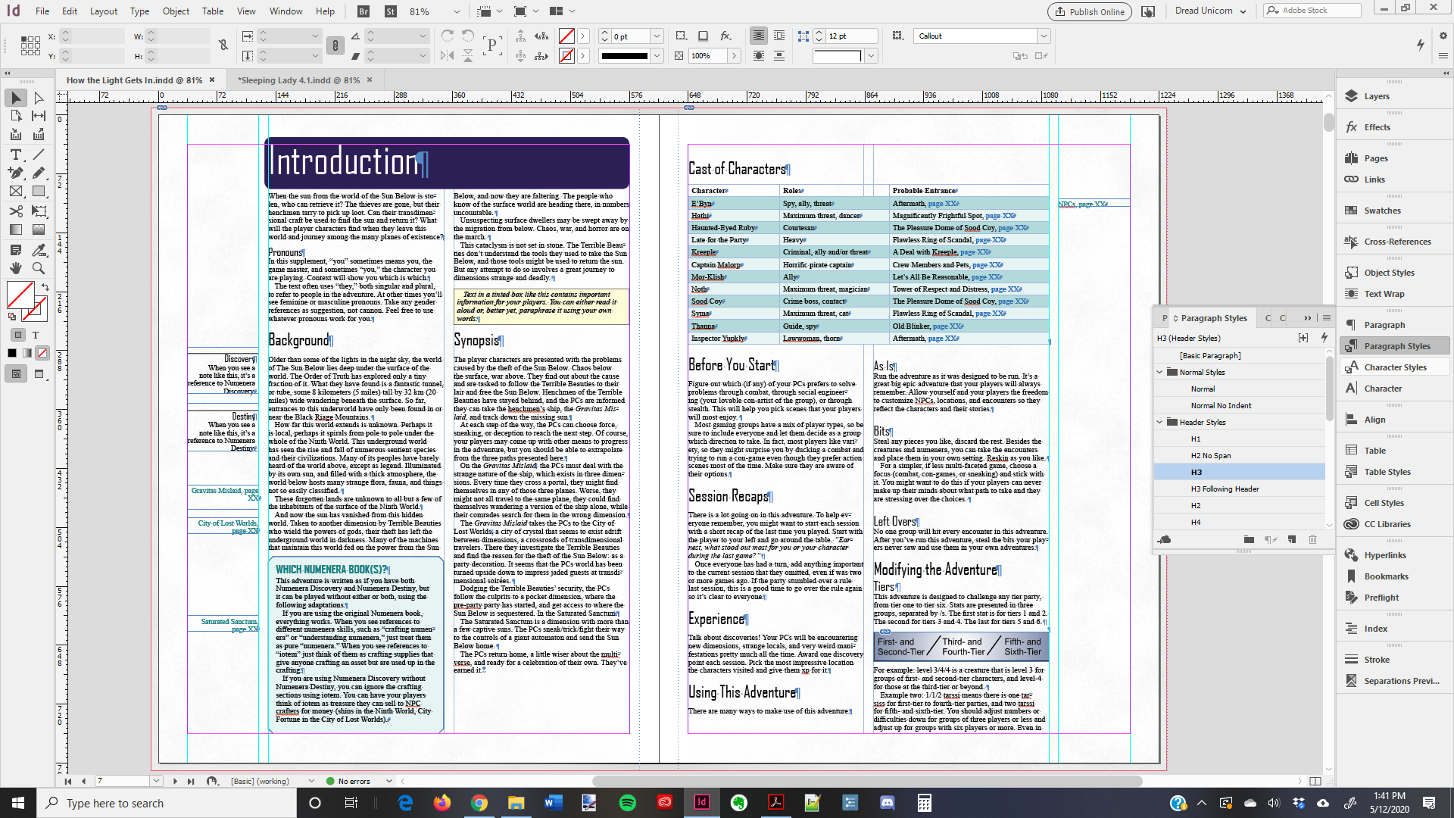Image resolution: width=1454 pixels, height=818 pixels.
Task: Swap fill and stroke arrows
Action: tap(45, 287)
